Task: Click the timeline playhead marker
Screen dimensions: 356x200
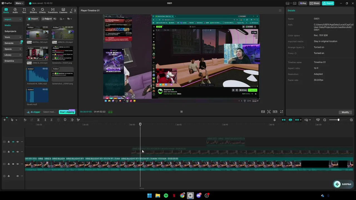Action: (x=140, y=124)
